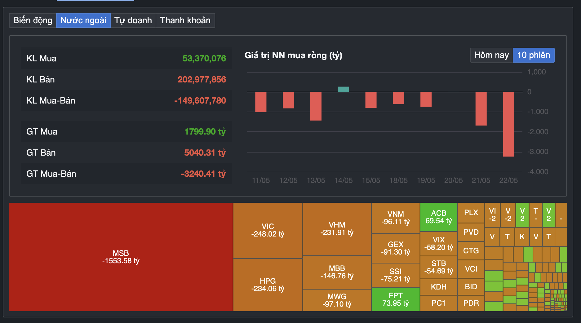
Task: Click the green FPT treemap cell
Action: [x=396, y=299]
